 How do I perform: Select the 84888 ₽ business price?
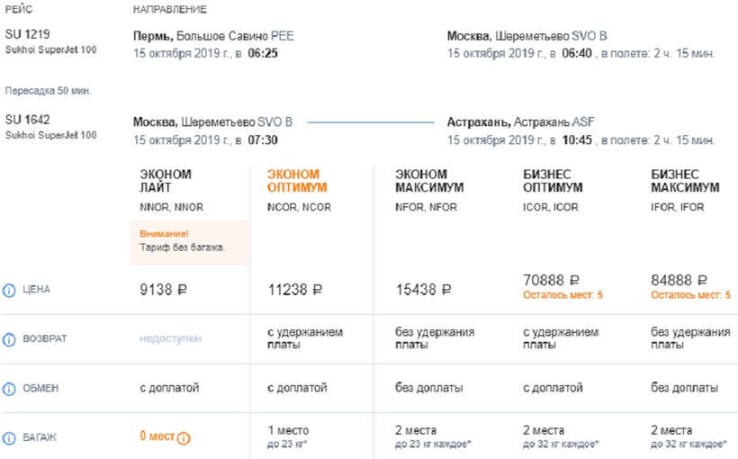click(678, 281)
